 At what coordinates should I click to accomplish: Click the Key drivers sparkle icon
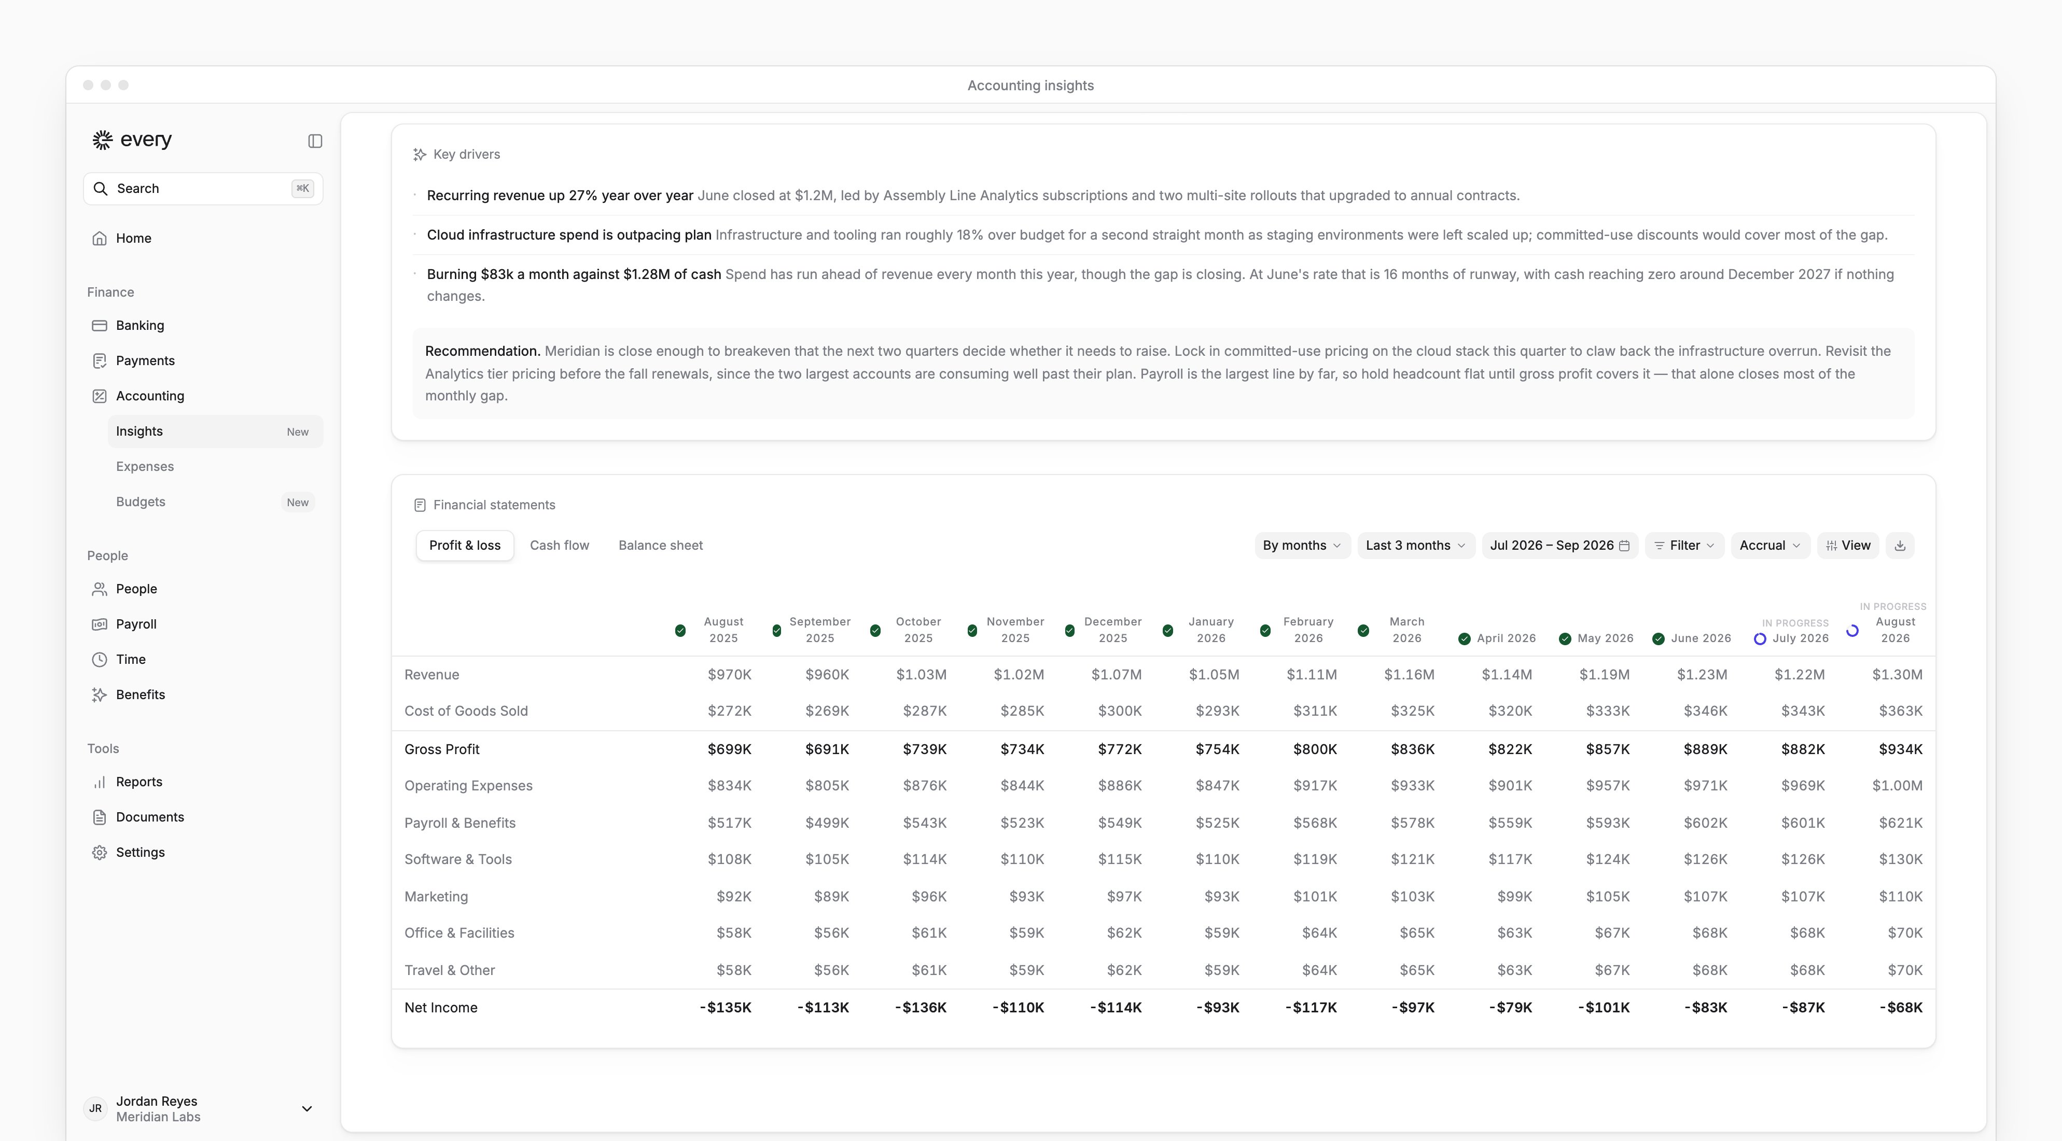click(420, 155)
